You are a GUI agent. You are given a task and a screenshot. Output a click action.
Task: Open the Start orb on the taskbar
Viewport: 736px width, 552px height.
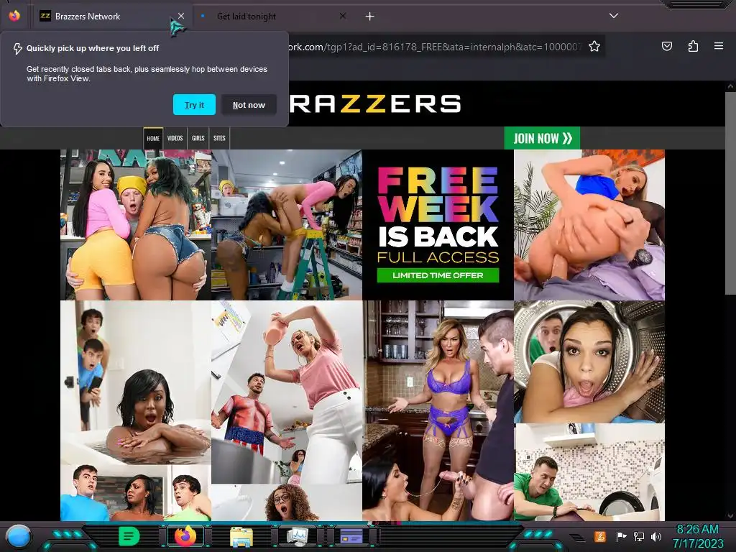19,537
